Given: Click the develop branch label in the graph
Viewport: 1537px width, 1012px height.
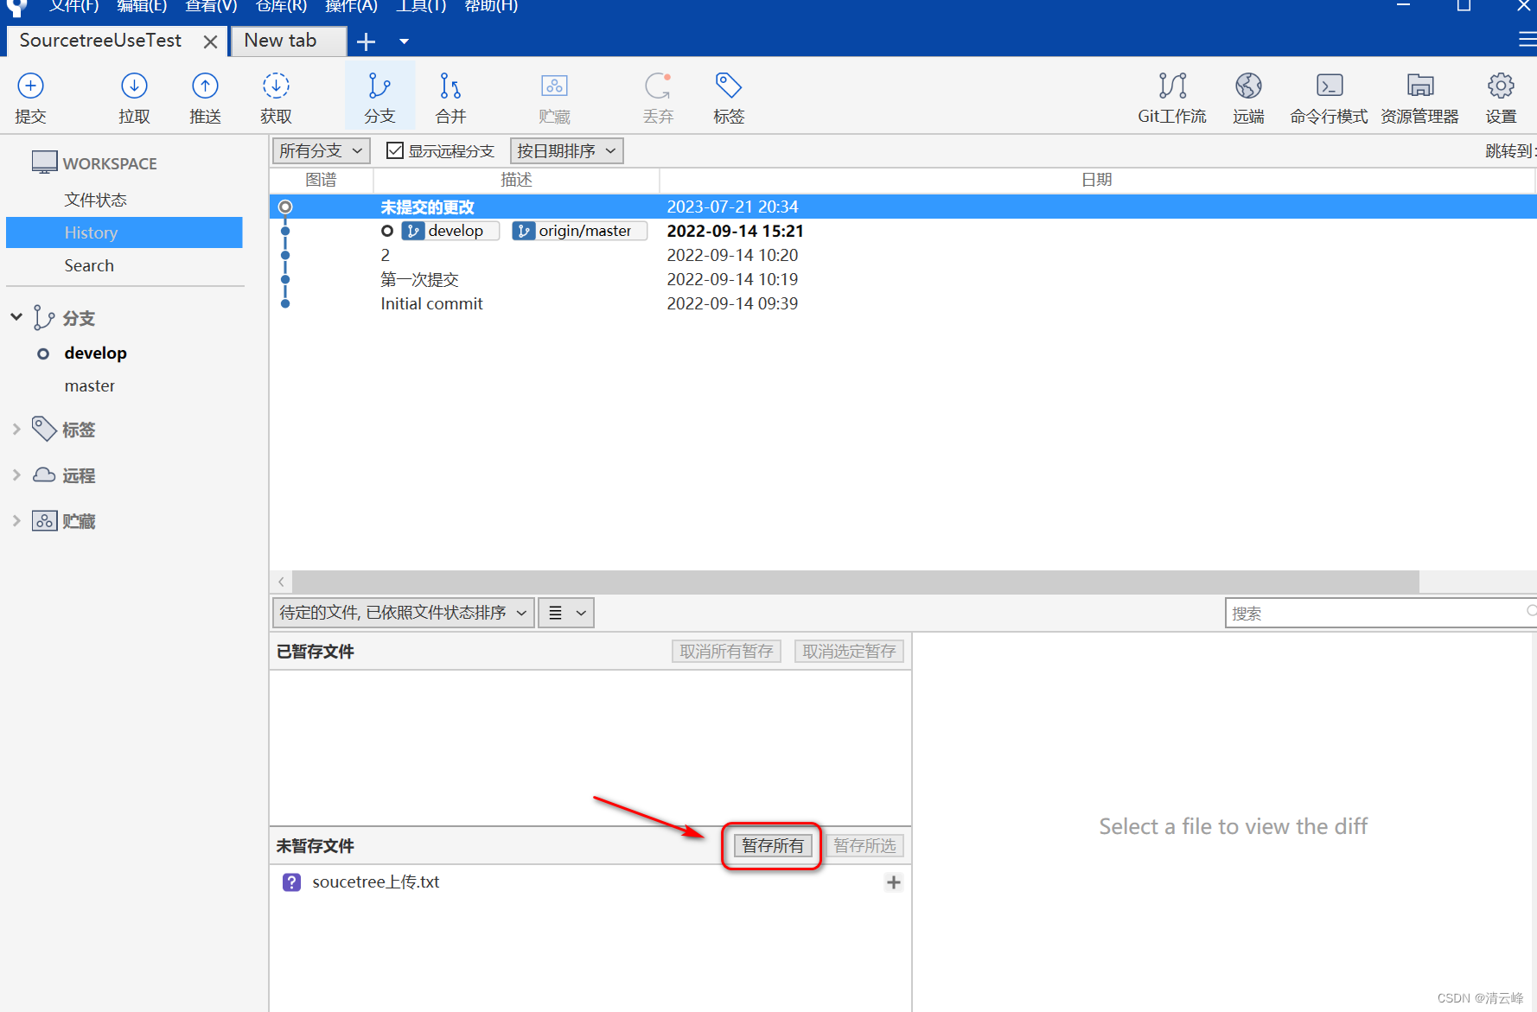Looking at the screenshot, I should point(451,231).
